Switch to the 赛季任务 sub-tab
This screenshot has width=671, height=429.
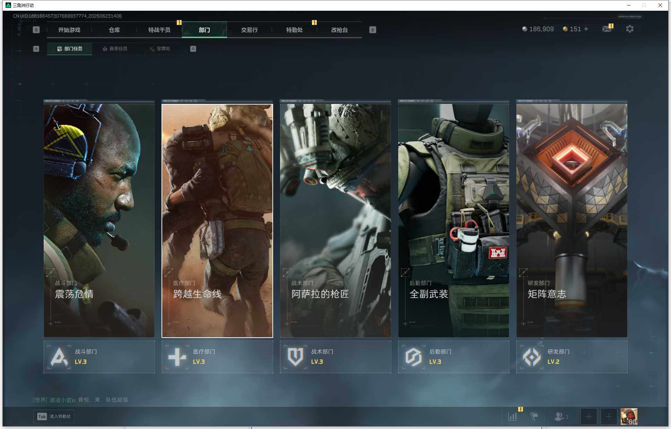point(115,49)
